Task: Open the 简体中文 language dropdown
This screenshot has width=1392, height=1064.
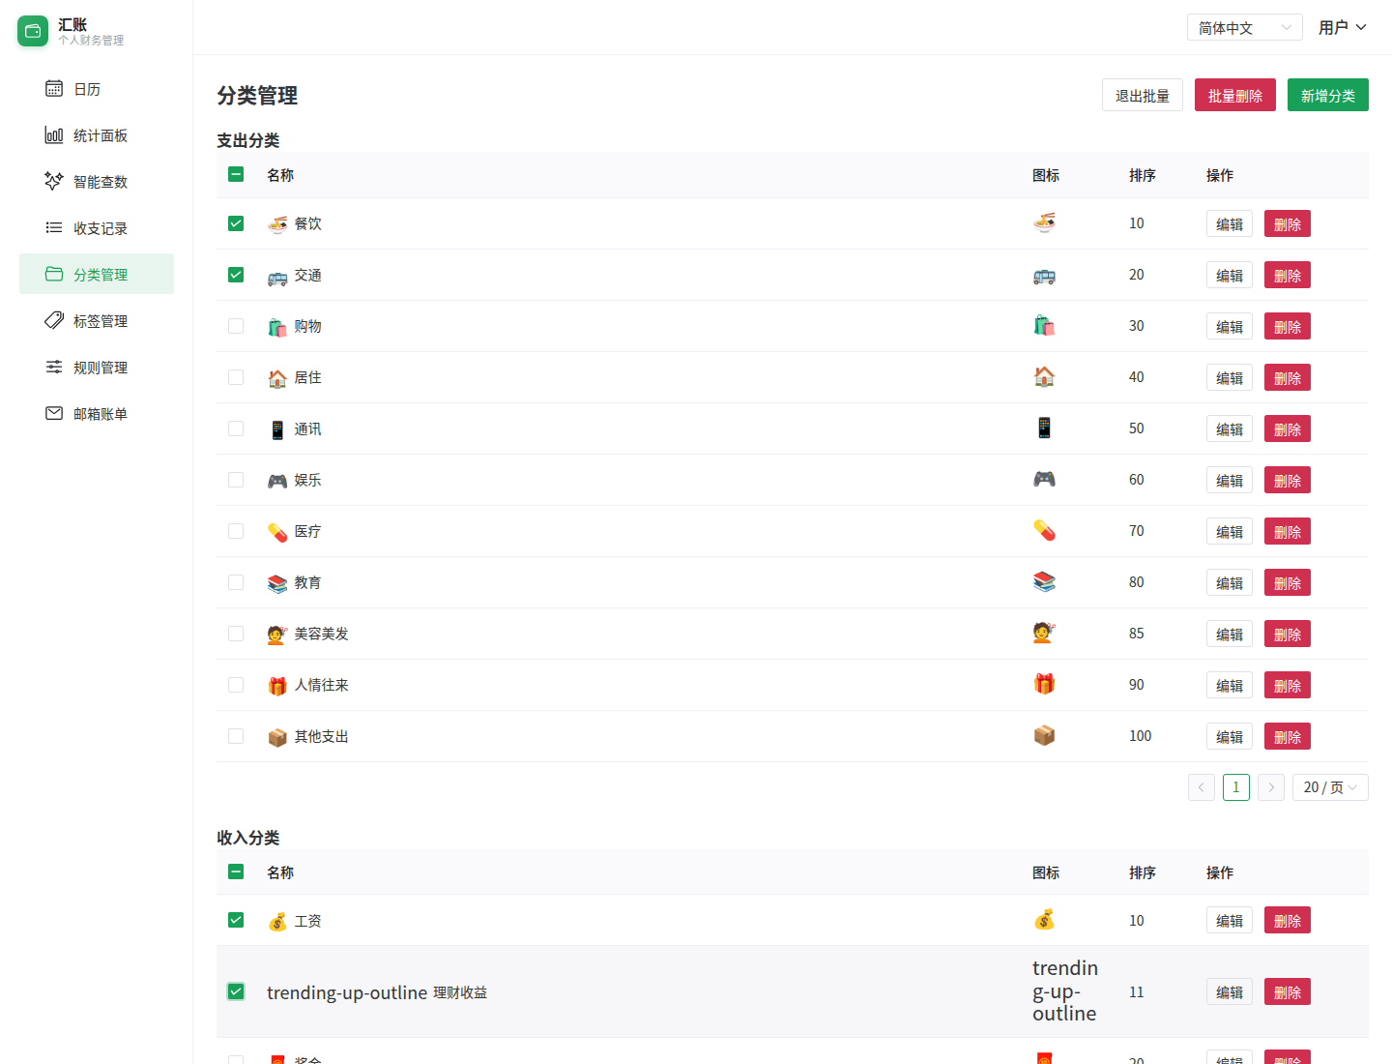Action: pos(1245,27)
